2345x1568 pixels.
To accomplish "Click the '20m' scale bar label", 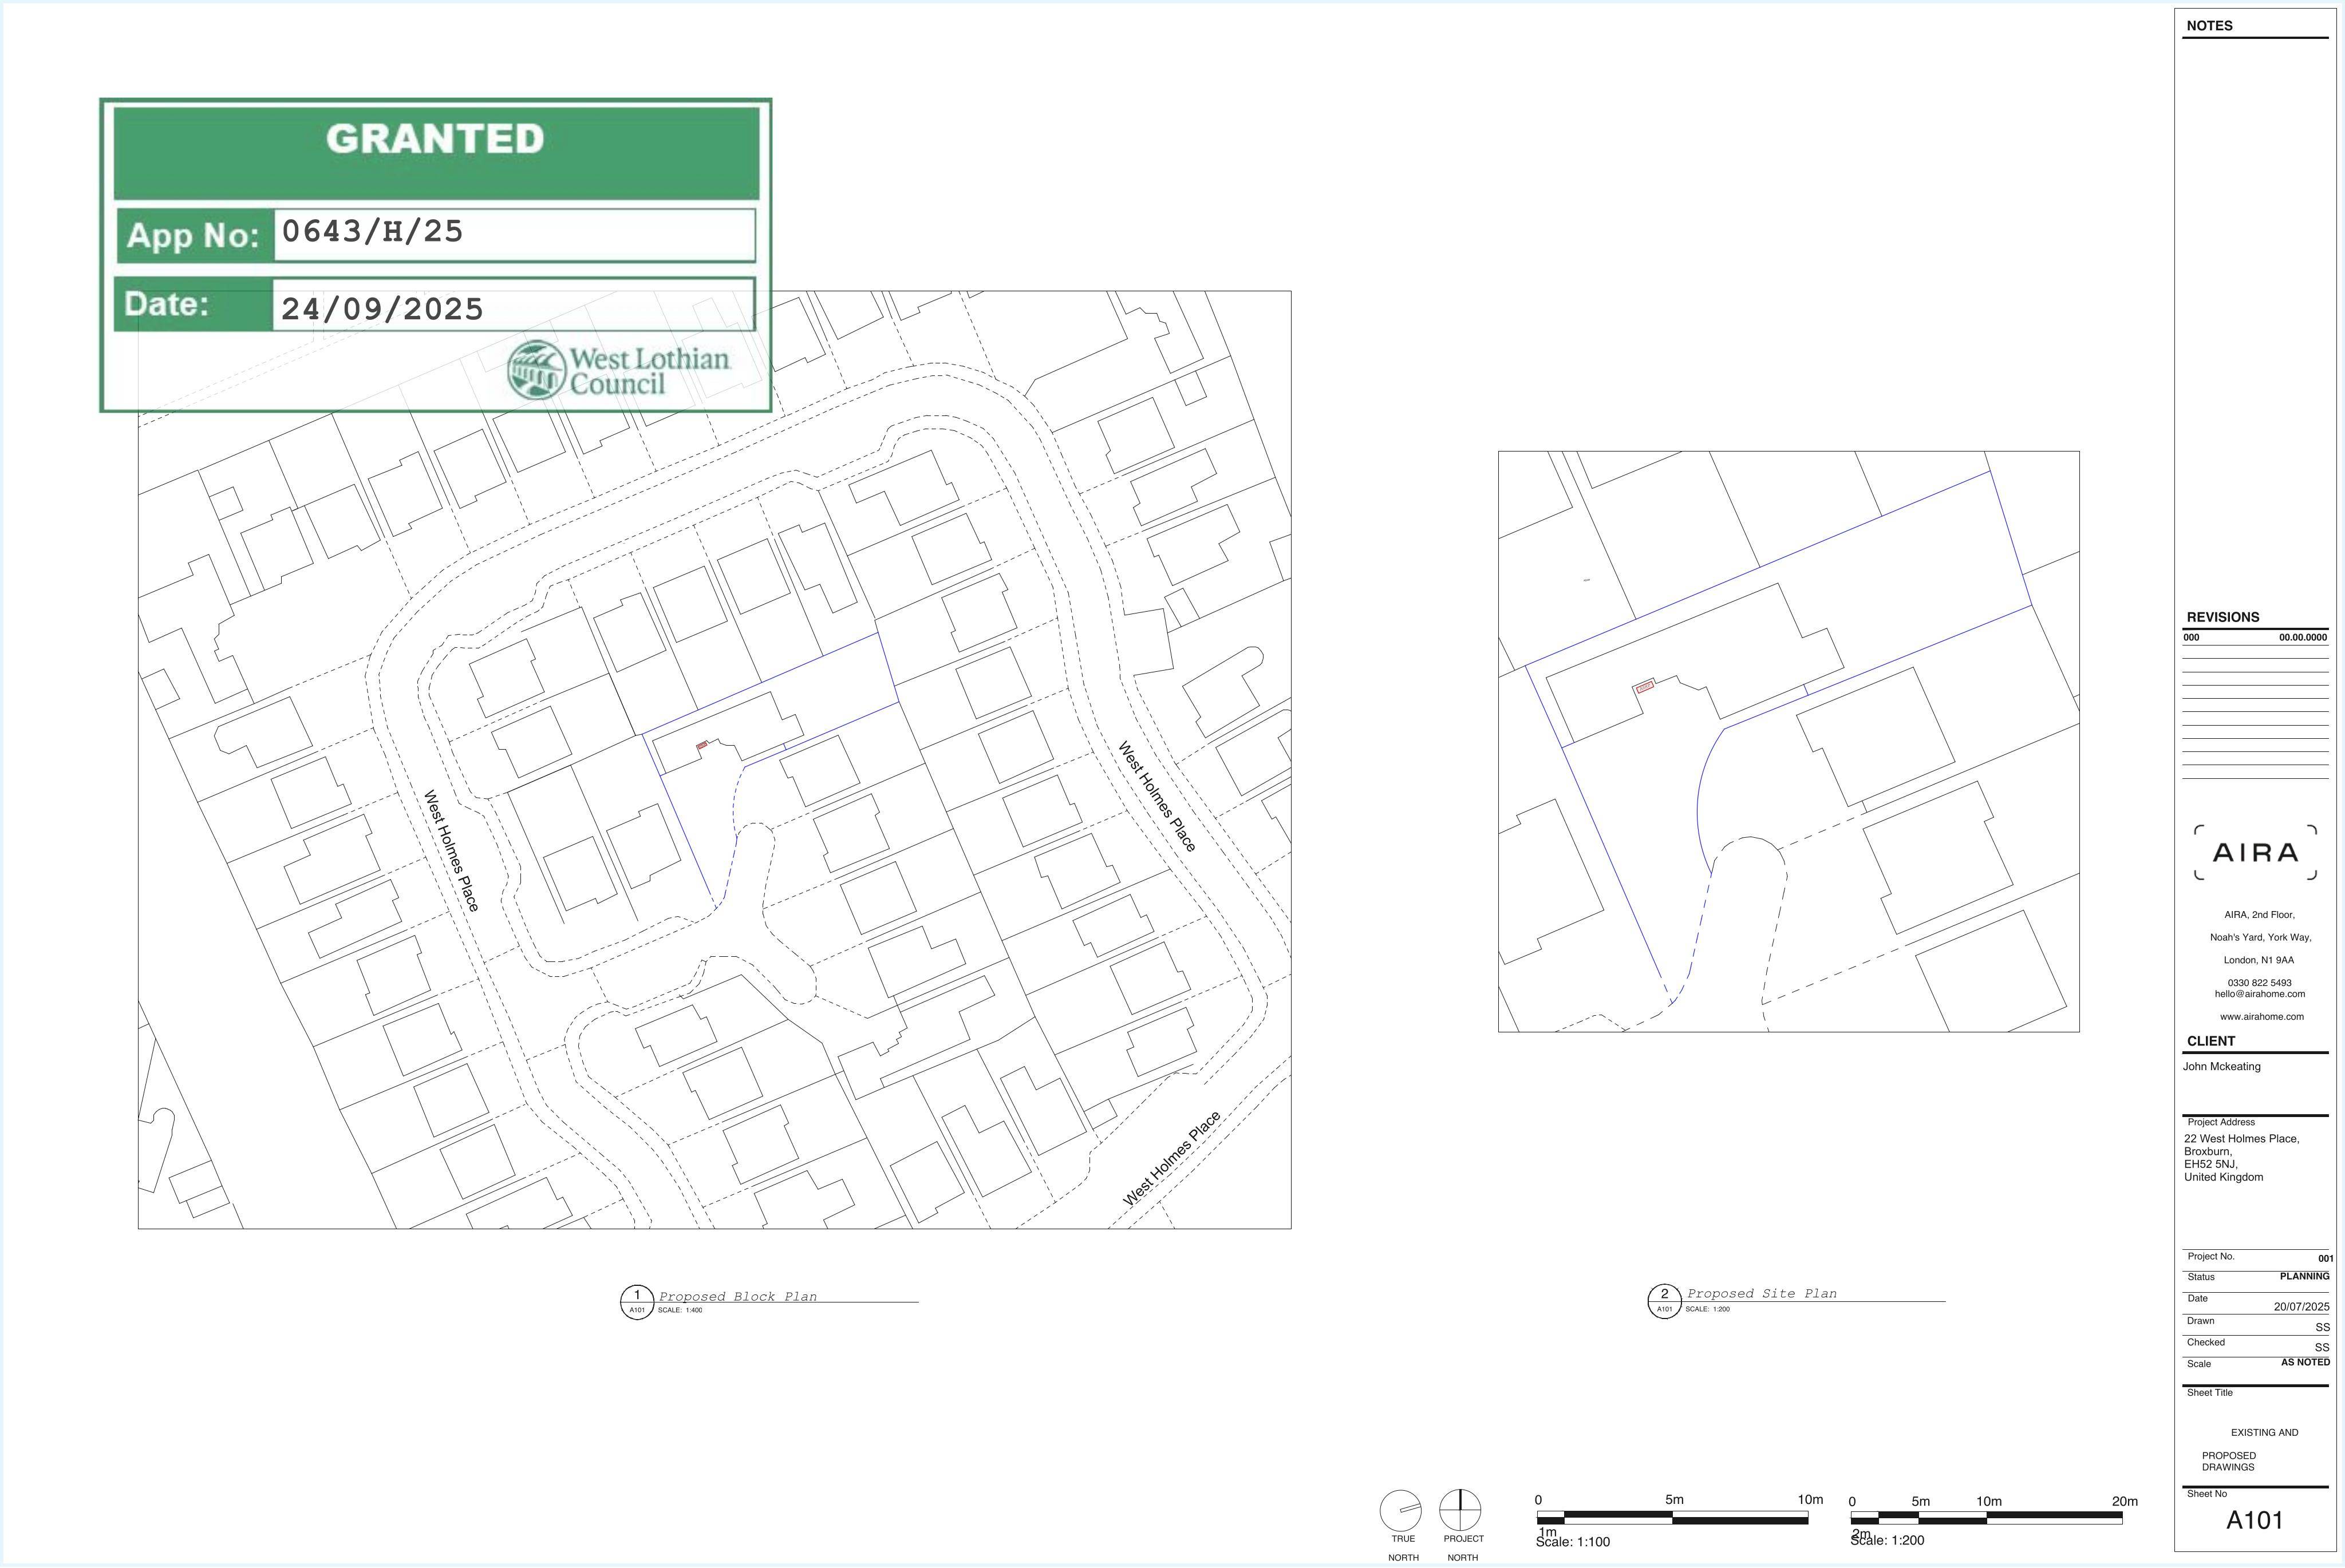I will pos(2125,1501).
